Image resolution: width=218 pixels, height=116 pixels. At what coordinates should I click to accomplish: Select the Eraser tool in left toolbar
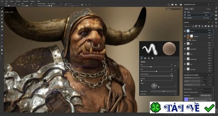pyautogui.click(x=2, y=12)
